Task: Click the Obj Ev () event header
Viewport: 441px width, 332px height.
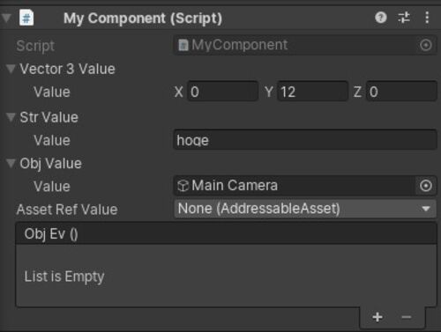Action: [x=227, y=233]
